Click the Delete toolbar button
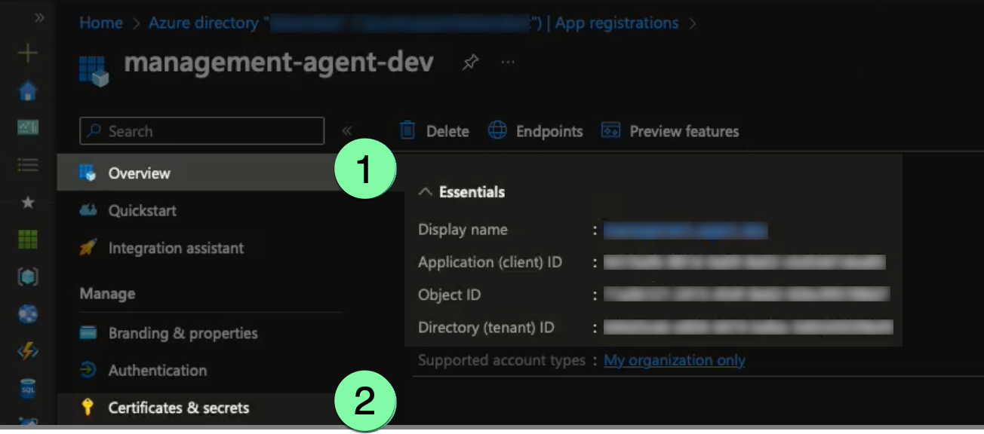This screenshot has height=434, width=984. click(435, 131)
